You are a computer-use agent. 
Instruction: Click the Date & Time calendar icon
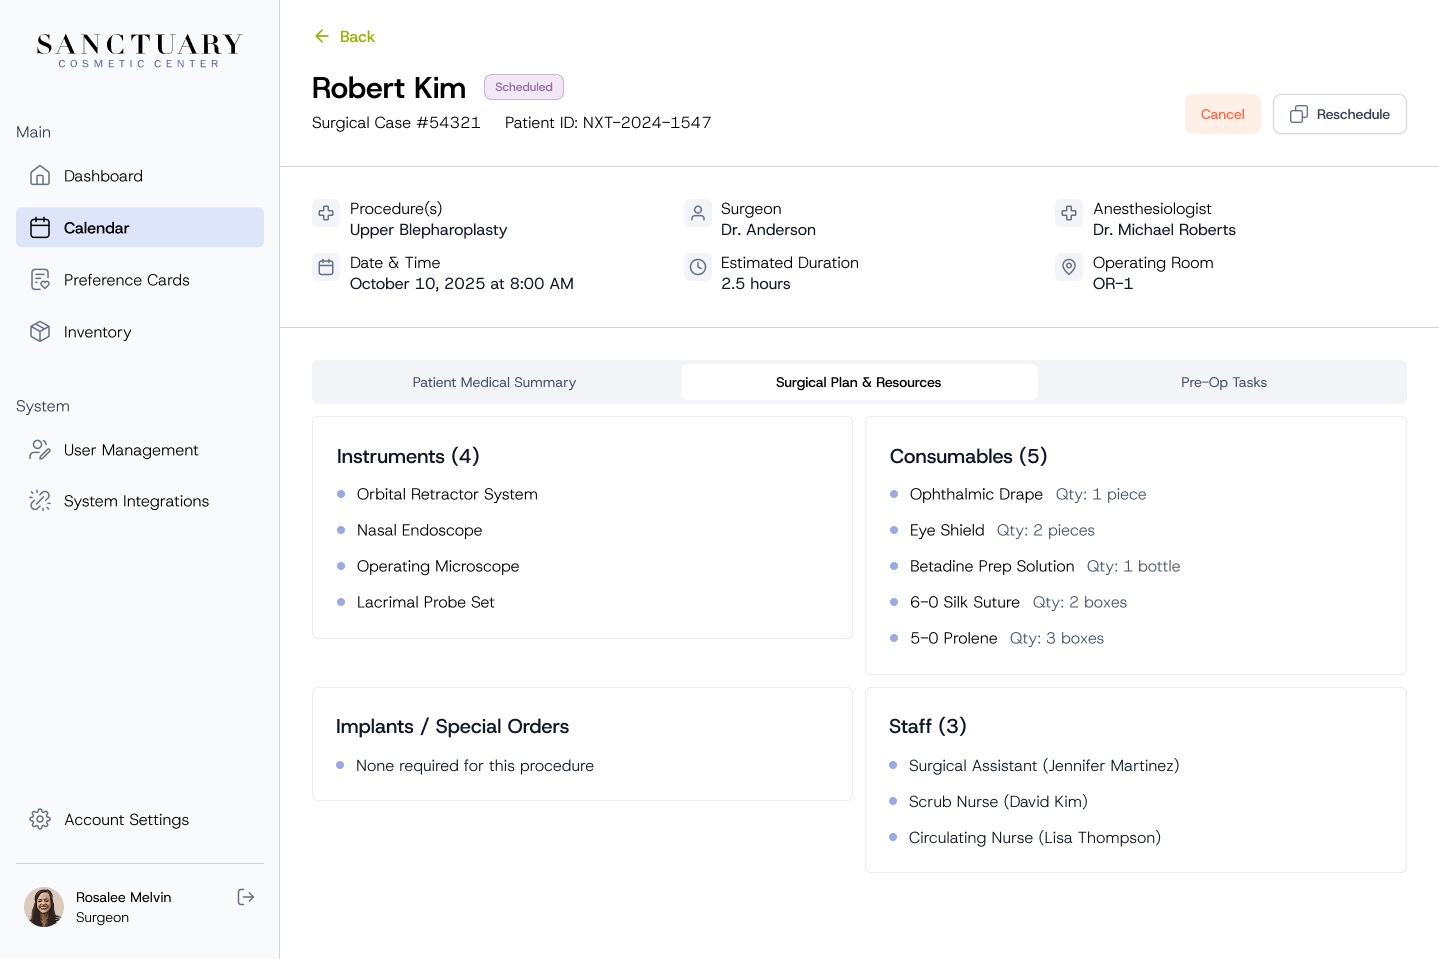pos(326,267)
